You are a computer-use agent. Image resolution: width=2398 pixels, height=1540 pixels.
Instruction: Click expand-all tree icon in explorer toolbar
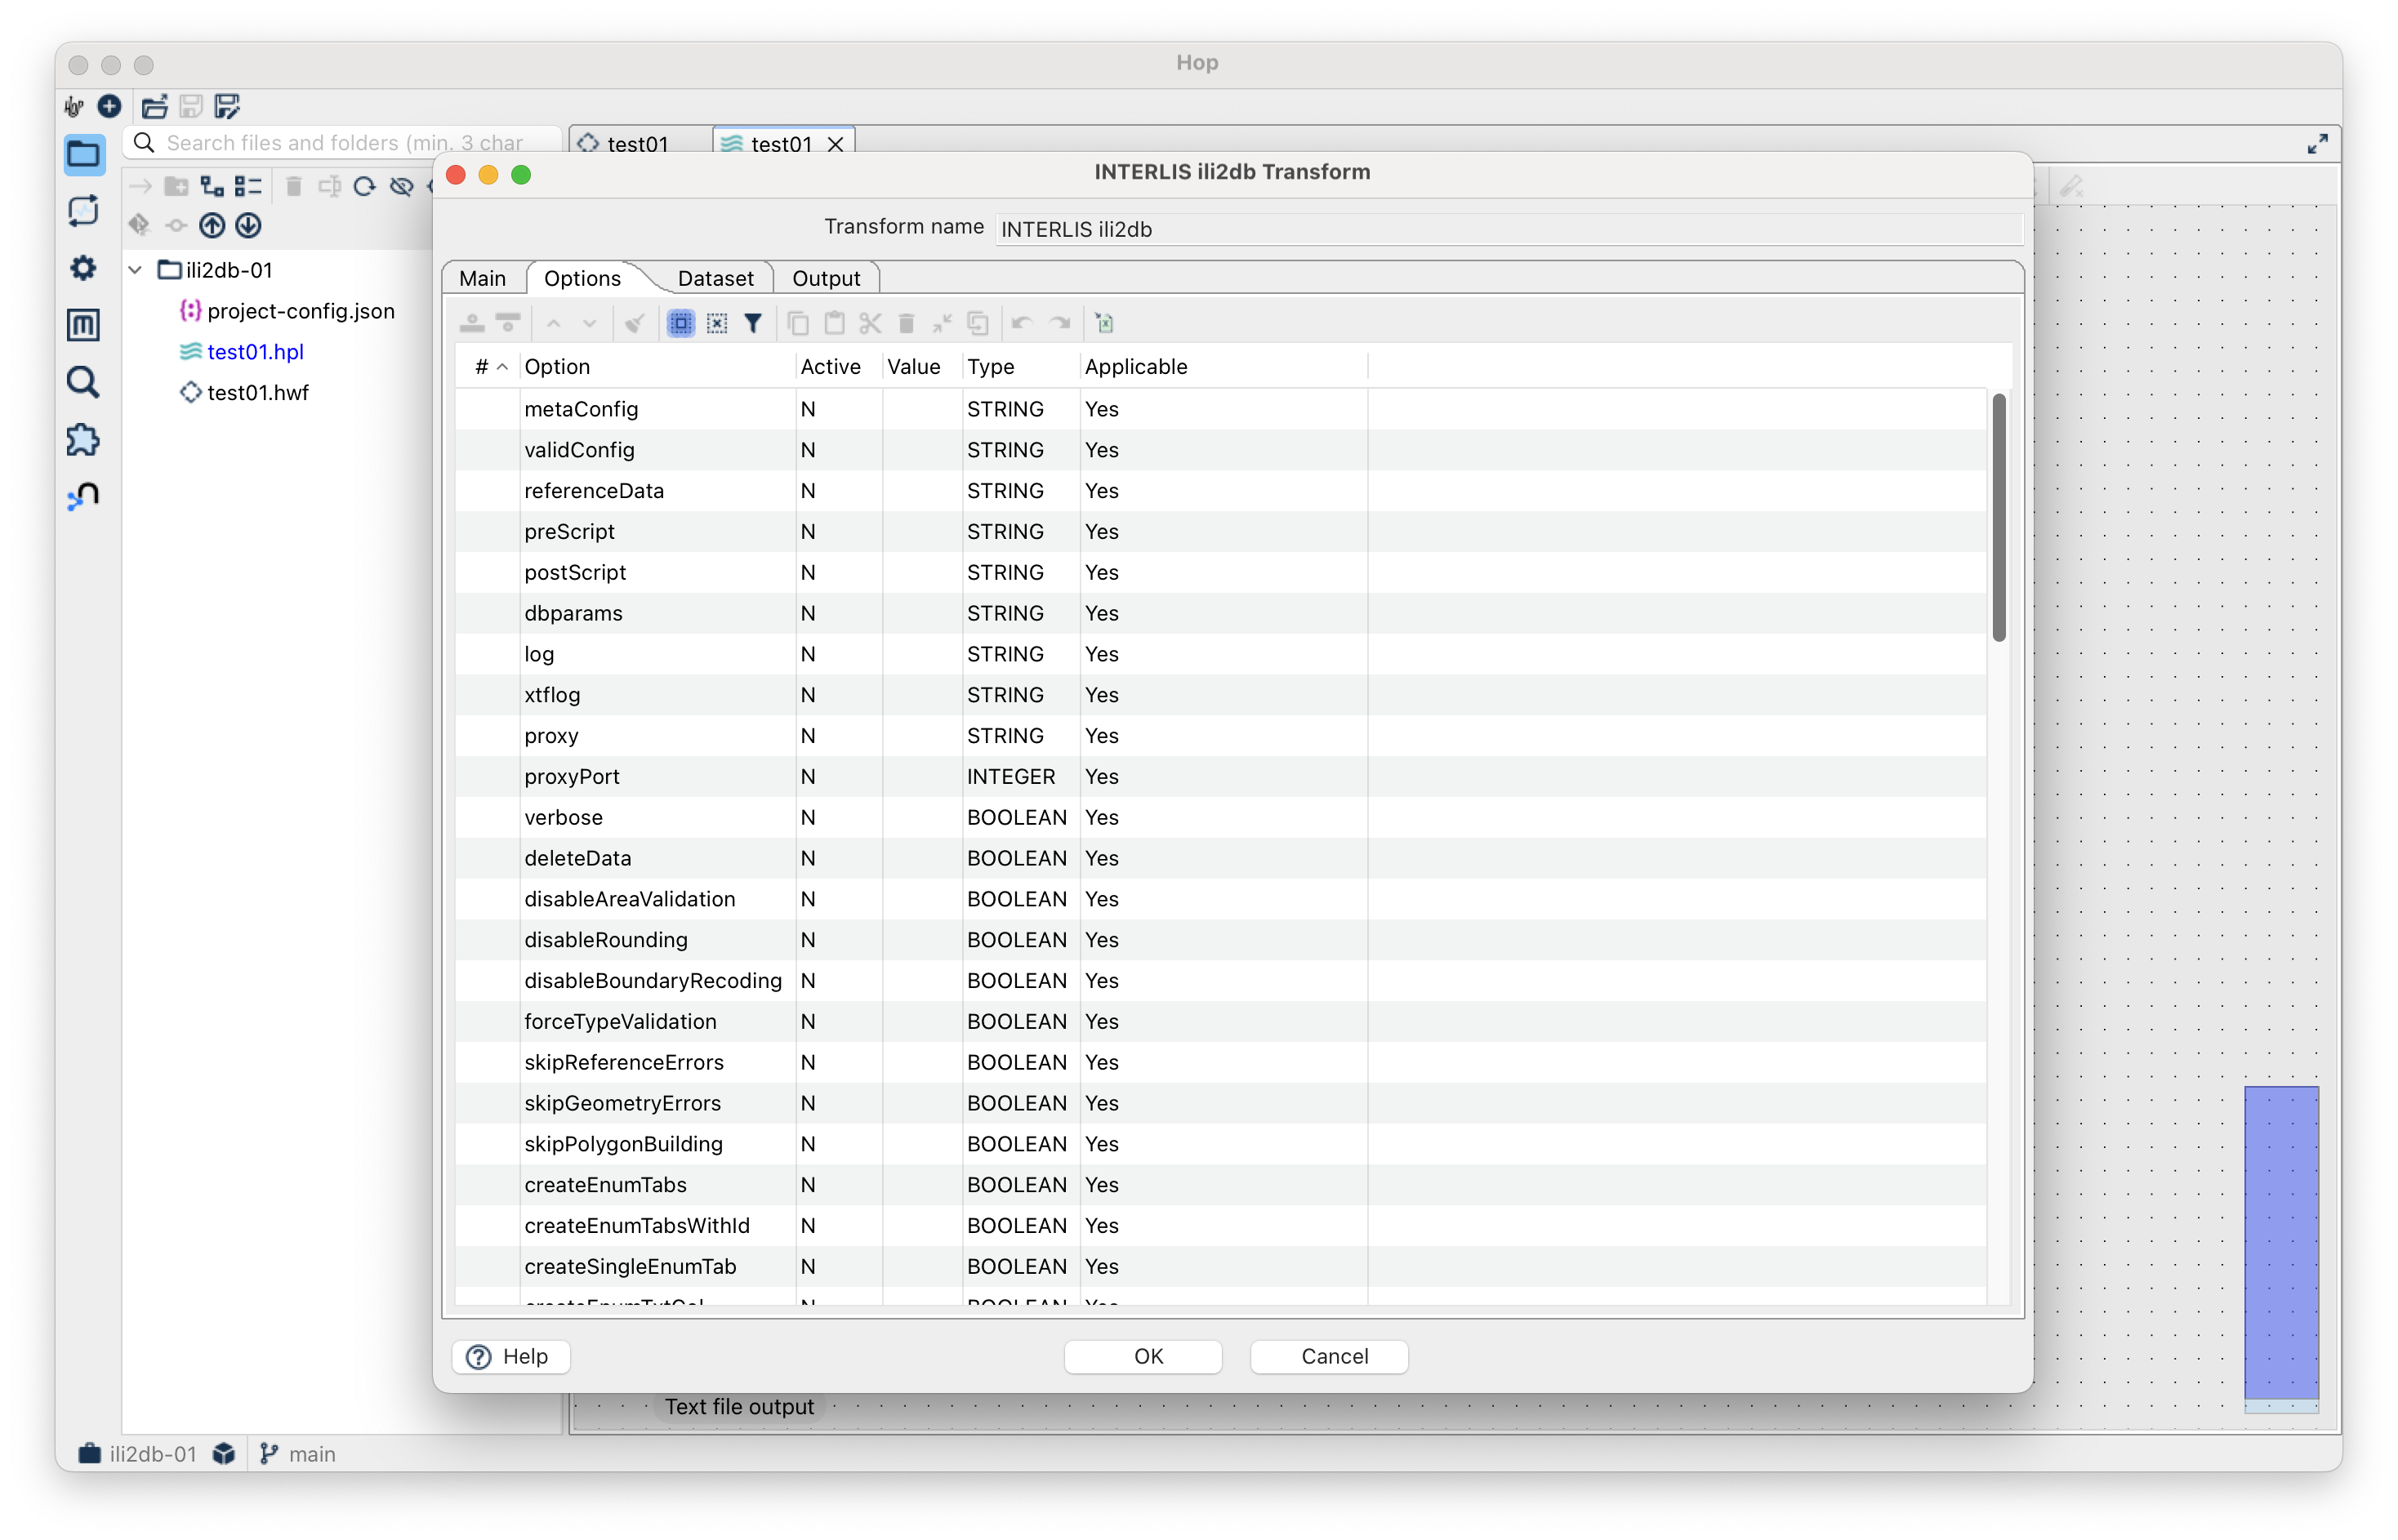212,186
